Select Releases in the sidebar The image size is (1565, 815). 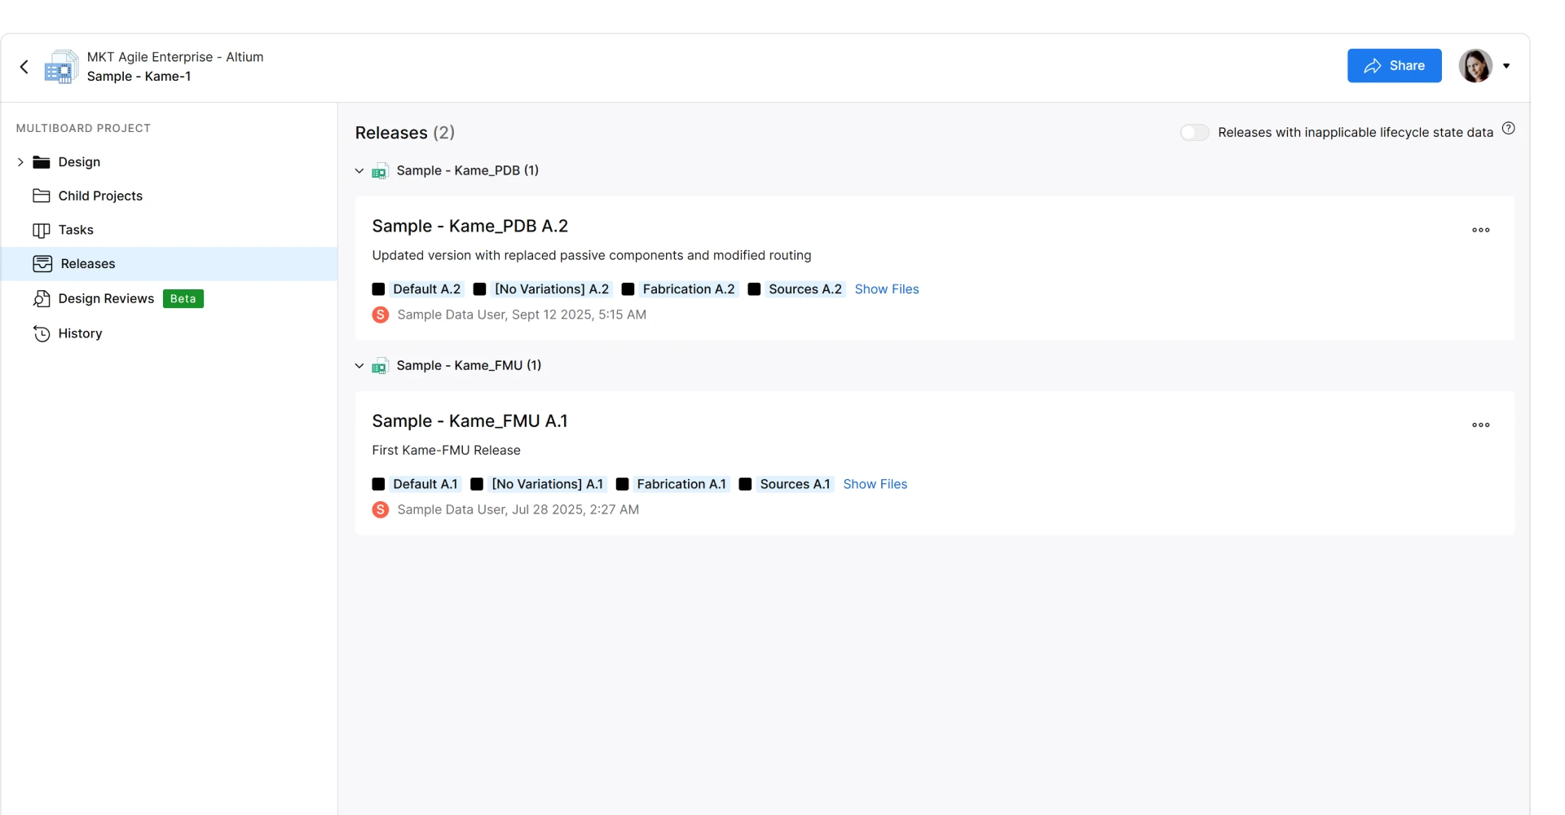point(170,264)
